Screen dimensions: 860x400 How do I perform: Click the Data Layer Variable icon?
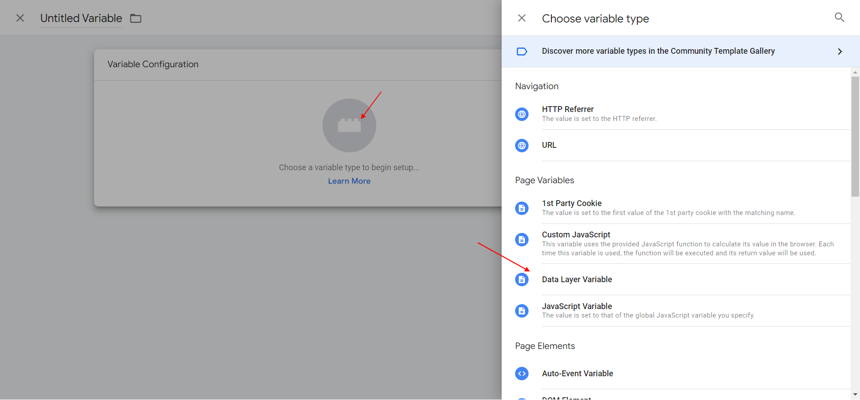coord(522,280)
